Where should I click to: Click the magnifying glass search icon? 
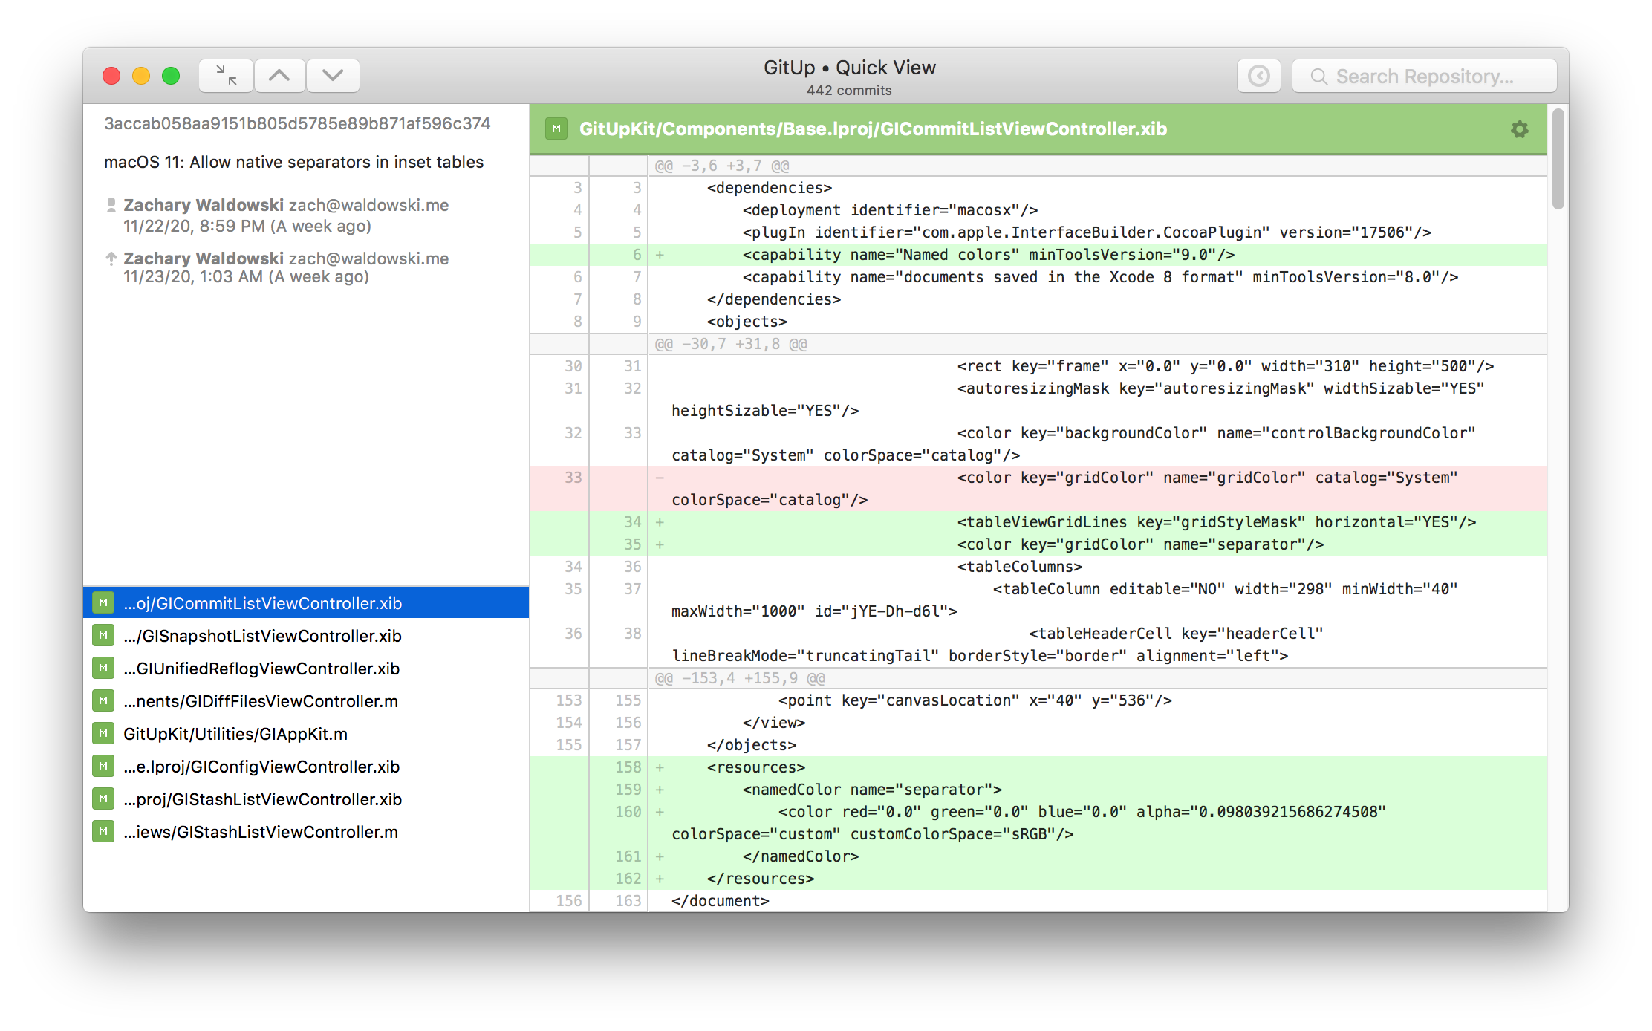click(1318, 77)
